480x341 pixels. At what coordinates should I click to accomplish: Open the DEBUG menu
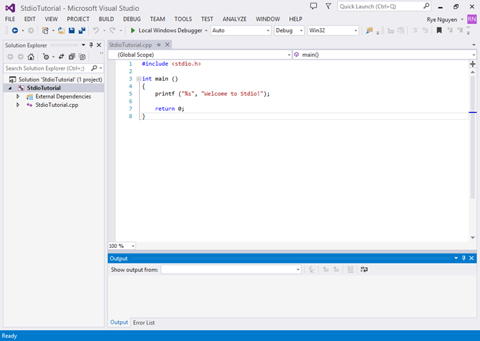click(x=132, y=19)
